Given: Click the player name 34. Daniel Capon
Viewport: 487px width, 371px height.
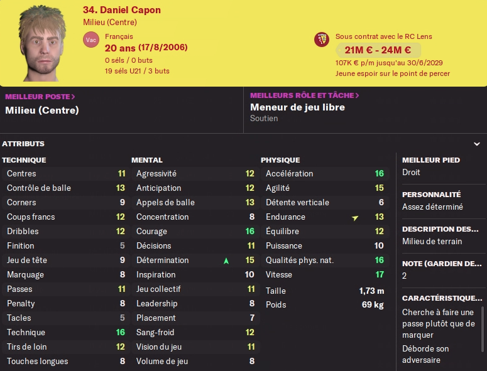Looking at the screenshot, I should (x=121, y=10).
